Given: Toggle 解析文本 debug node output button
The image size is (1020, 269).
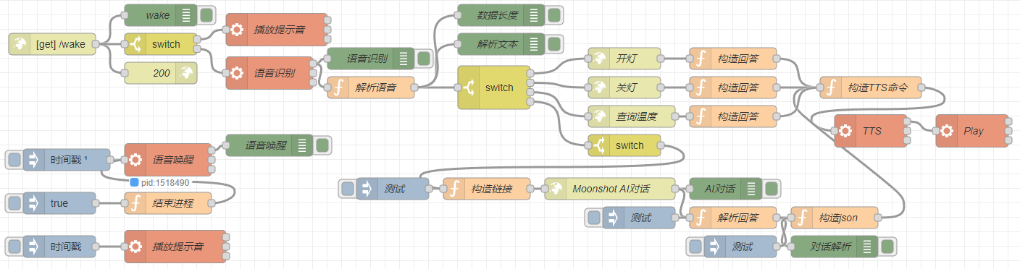Looking at the screenshot, I should click(554, 44).
